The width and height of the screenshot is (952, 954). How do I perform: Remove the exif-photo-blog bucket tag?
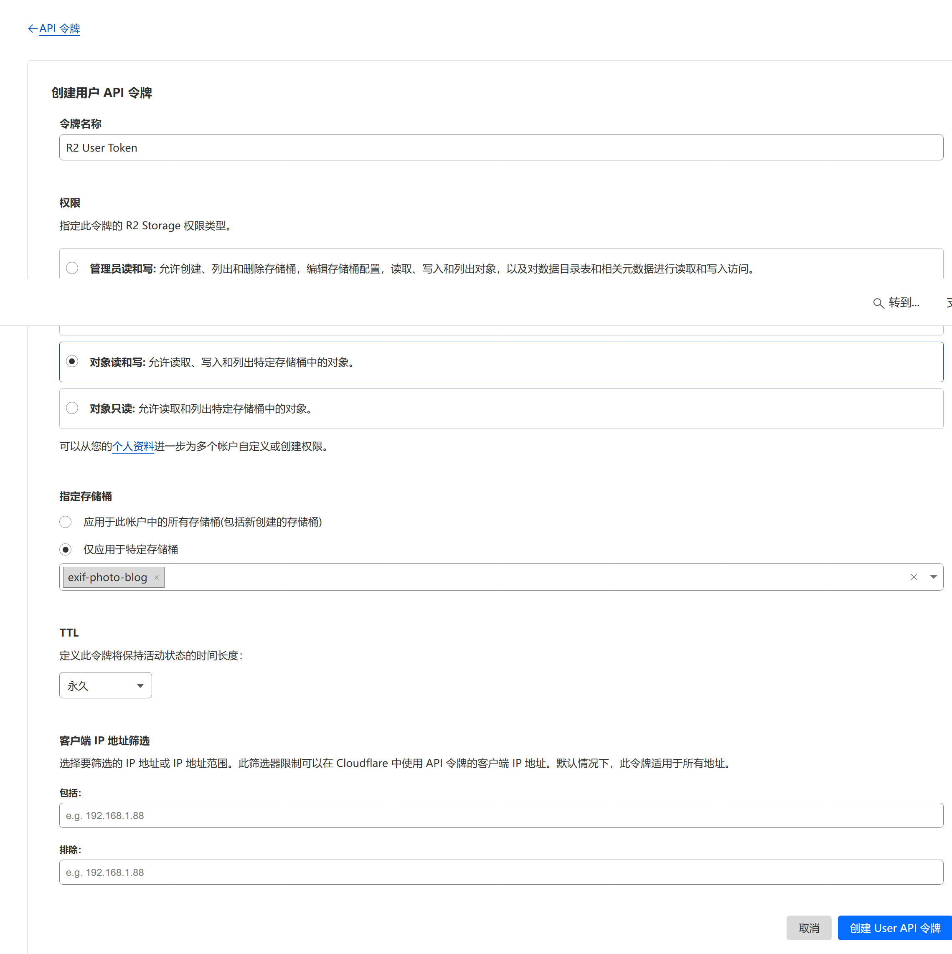(157, 577)
